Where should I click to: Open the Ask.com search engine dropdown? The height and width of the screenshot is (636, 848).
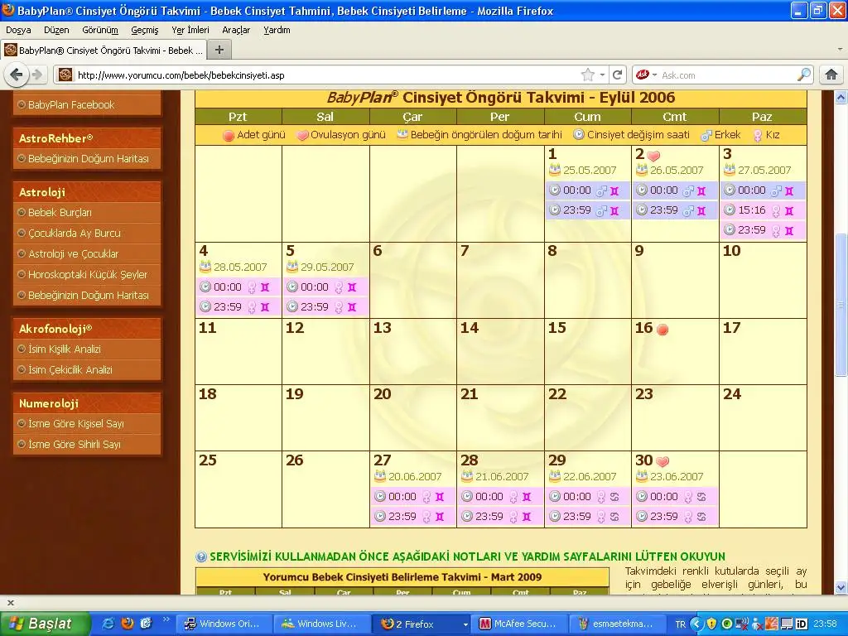tap(654, 75)
